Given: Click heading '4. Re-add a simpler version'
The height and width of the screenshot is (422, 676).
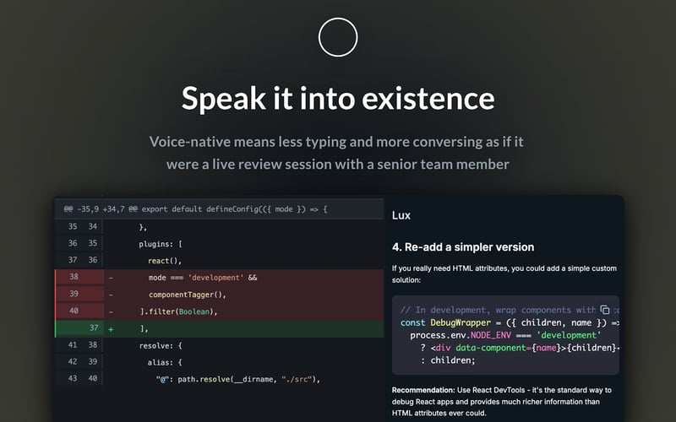Looking at the screenshot, I should coord(463,247).
